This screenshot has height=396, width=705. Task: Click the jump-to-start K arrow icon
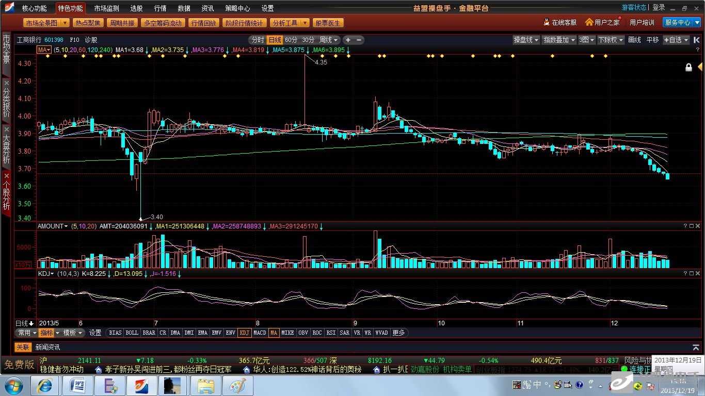(696, 40)
